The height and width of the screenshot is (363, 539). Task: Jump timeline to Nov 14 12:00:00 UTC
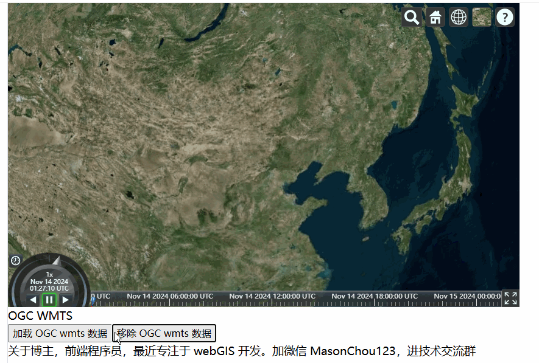coord(272,296)
